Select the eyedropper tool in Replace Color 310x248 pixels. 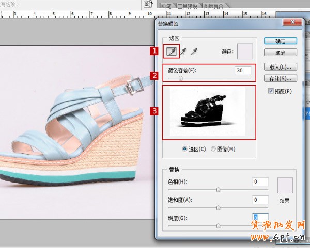click(x=171, y=51)
